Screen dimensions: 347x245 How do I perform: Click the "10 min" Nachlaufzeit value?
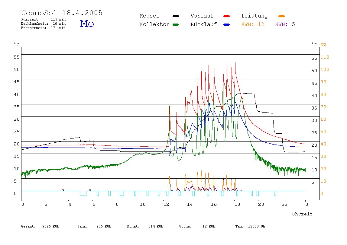(59, 24)
